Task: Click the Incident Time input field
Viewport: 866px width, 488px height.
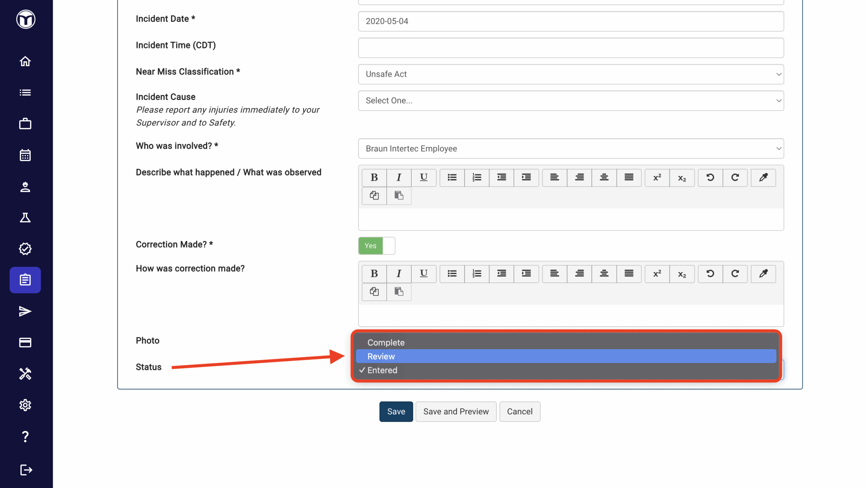Action: [x=571, y=48]
